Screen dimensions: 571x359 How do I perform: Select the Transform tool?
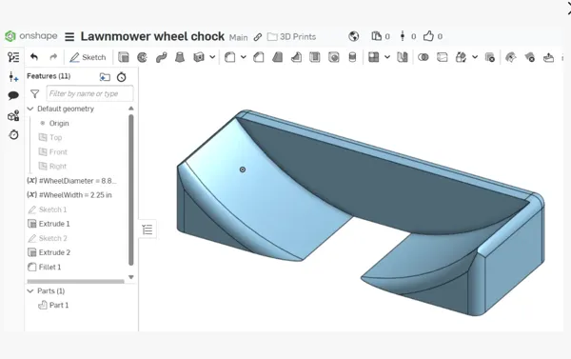point(461,57)
